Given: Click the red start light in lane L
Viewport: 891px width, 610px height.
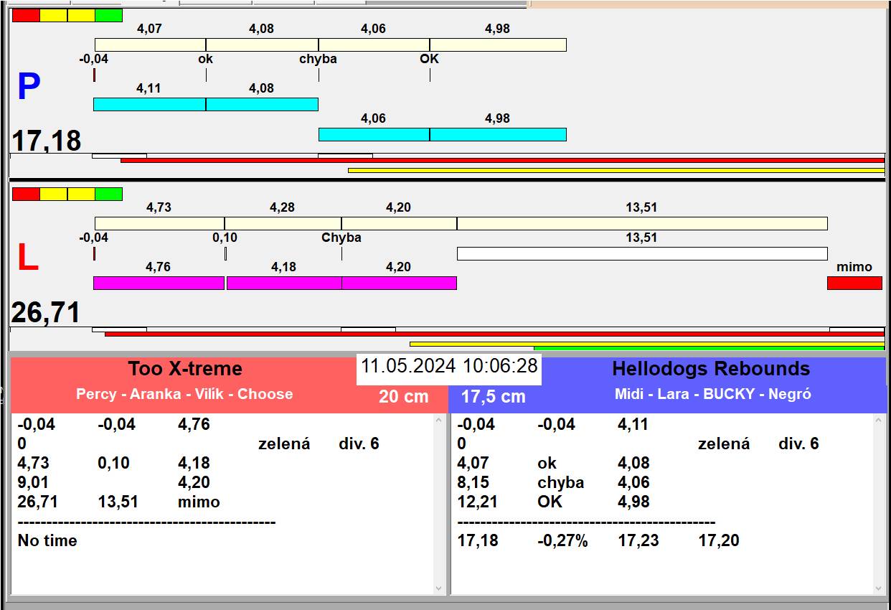Looking at the screenshot, I should tap(26, 194).
